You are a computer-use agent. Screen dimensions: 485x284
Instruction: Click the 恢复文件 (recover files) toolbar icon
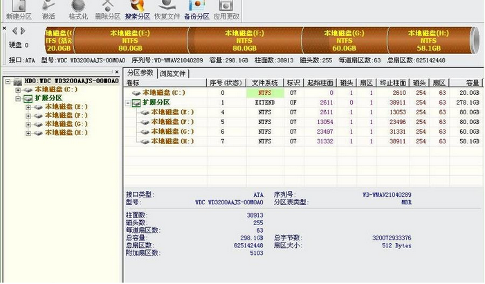[x=167, y=10]
